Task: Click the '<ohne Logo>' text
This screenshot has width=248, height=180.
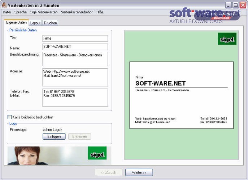Action: [52, 130]
